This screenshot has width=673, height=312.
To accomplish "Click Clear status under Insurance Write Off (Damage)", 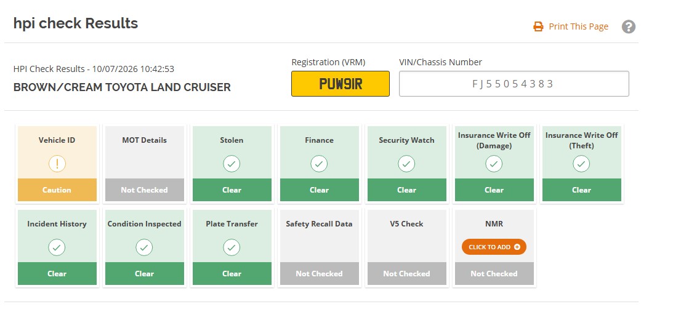I will click(x=494, y=190).
